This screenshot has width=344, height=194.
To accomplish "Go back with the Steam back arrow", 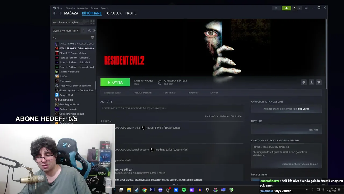I will tap(55, 13).
